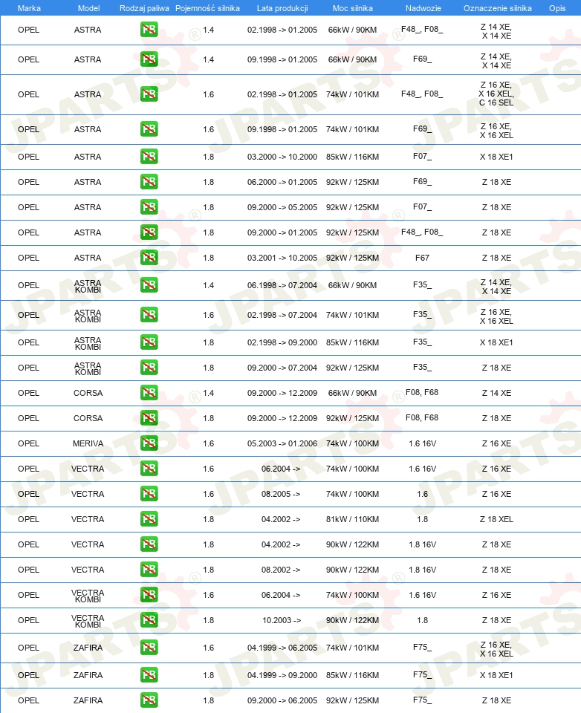This screenshot has height=713, width=581.
Task: Click fuel icon in ASTRA 09.2000 -> 05.2005 row
Action: (x=149, y=207)
